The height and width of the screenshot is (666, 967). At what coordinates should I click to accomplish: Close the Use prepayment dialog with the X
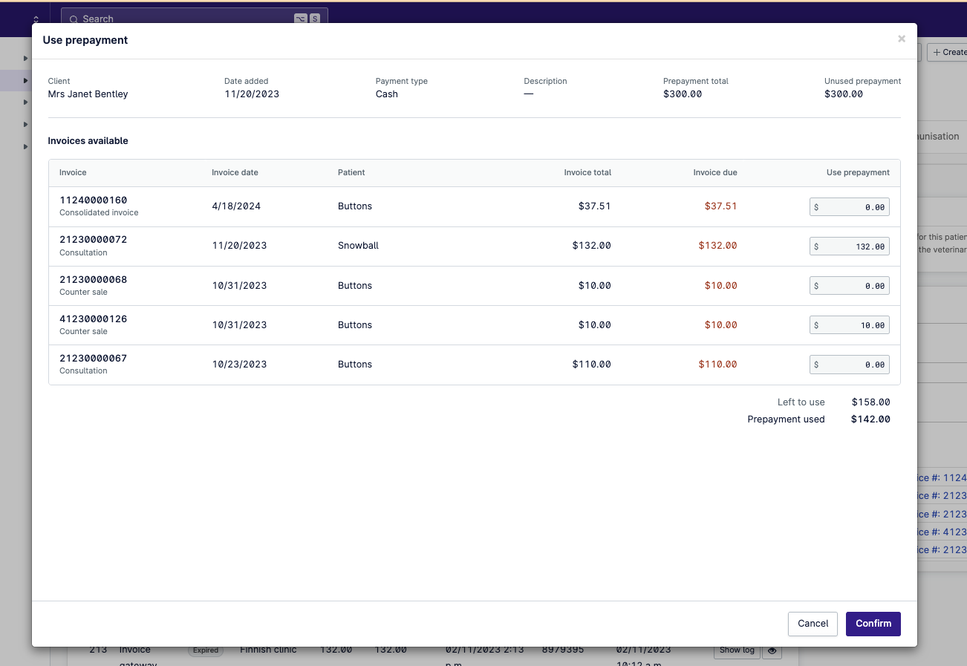tap(901, 39)
